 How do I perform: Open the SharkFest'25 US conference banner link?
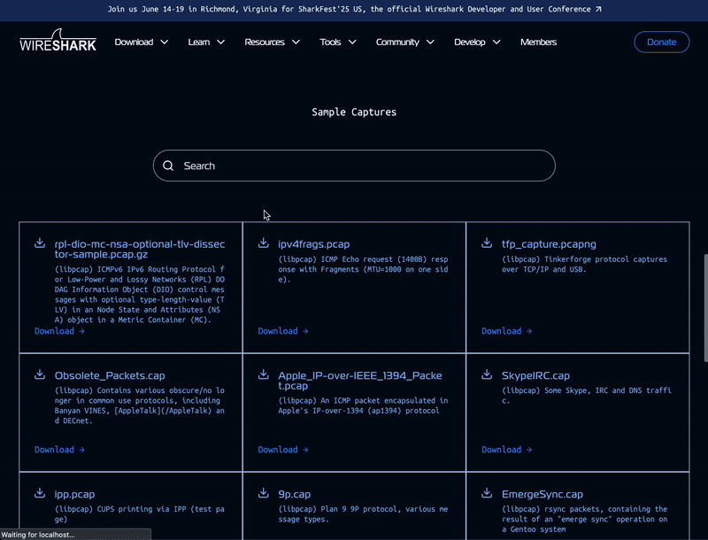click(x=354, y=9)
